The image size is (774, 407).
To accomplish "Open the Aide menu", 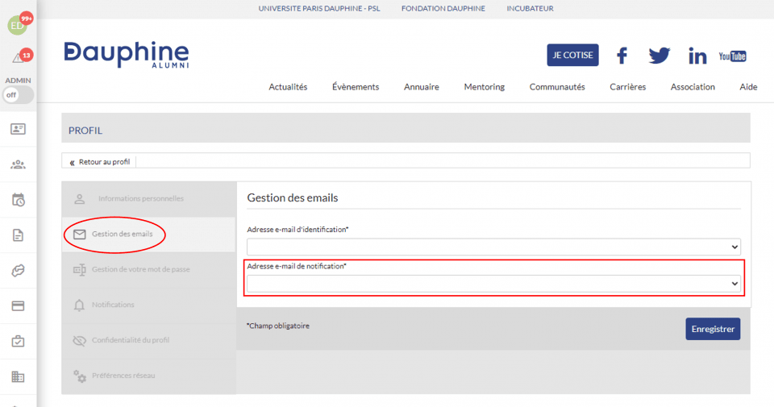I will 748,87.
